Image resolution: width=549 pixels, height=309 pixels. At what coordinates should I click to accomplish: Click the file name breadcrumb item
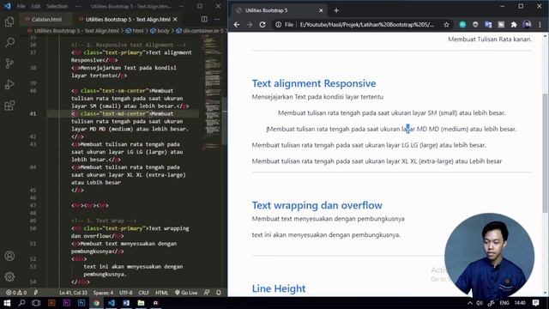74,31
